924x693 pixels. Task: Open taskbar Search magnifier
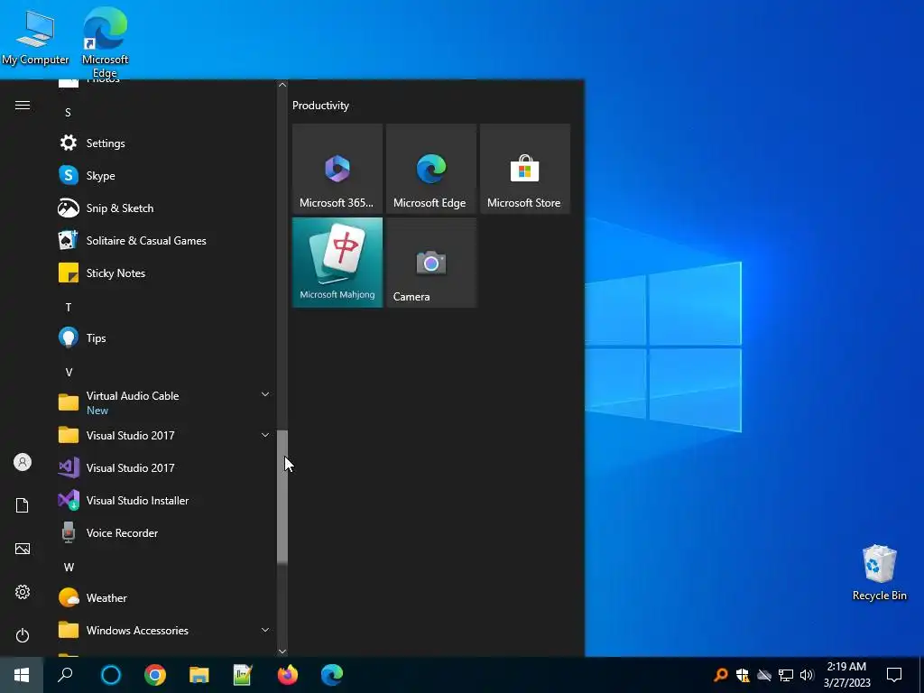pos(65,675)
